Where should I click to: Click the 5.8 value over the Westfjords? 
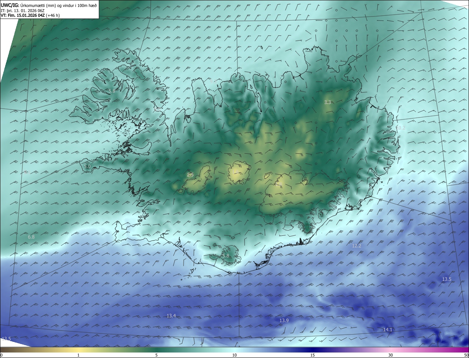(x=112, y=90)
